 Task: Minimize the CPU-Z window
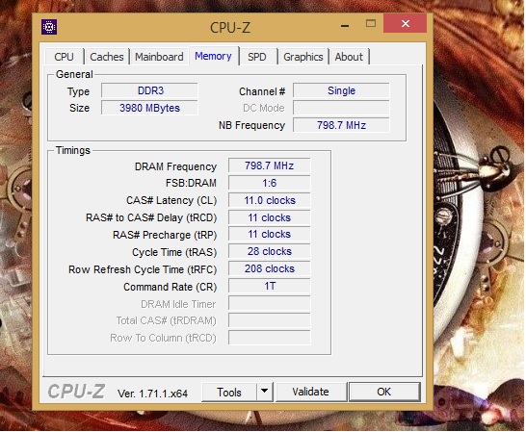click(345, 25)
